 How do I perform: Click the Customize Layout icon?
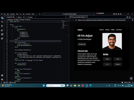(x=114, y=14)
